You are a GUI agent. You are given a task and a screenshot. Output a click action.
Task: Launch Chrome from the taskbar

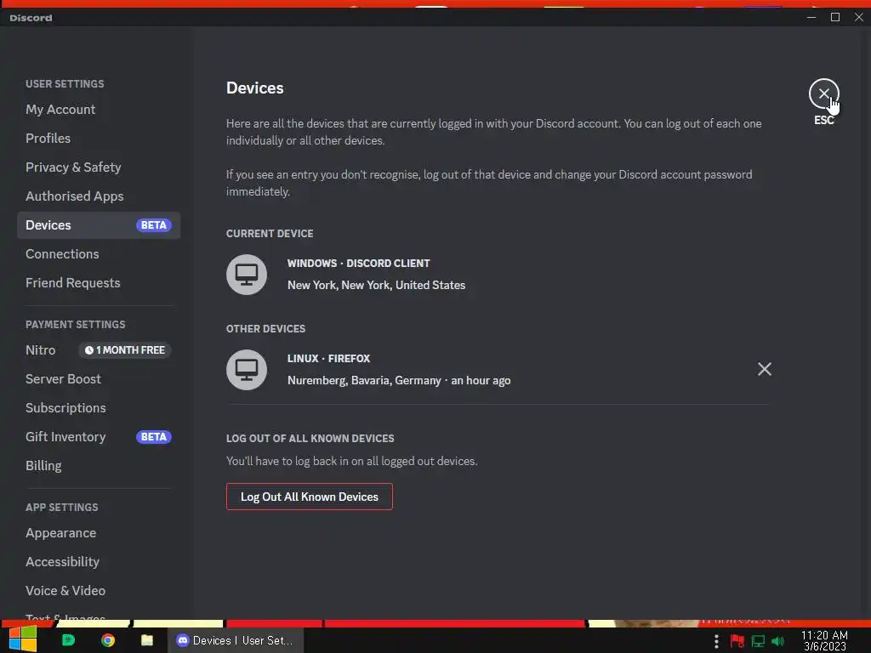coord(108,640)
